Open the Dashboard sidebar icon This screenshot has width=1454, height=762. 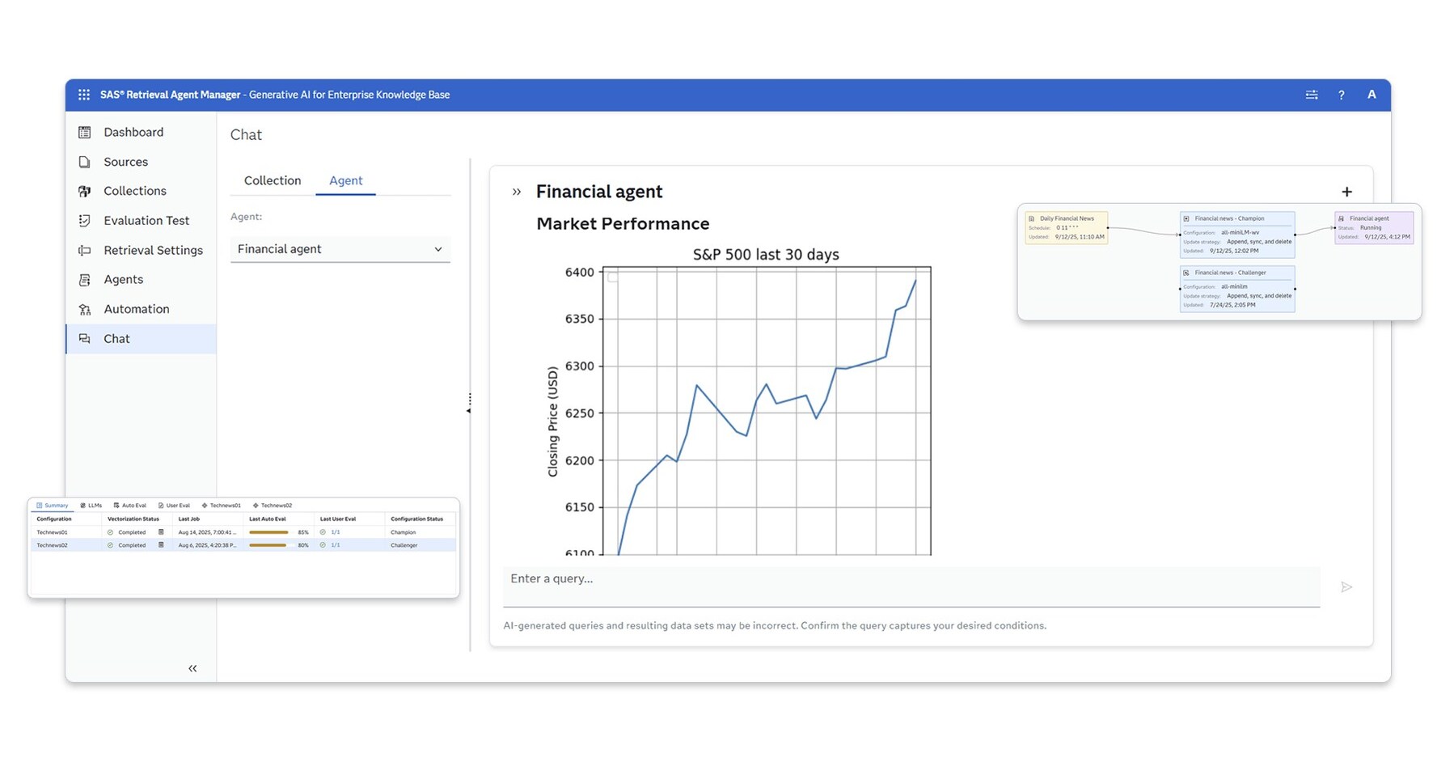click(85, 132)
